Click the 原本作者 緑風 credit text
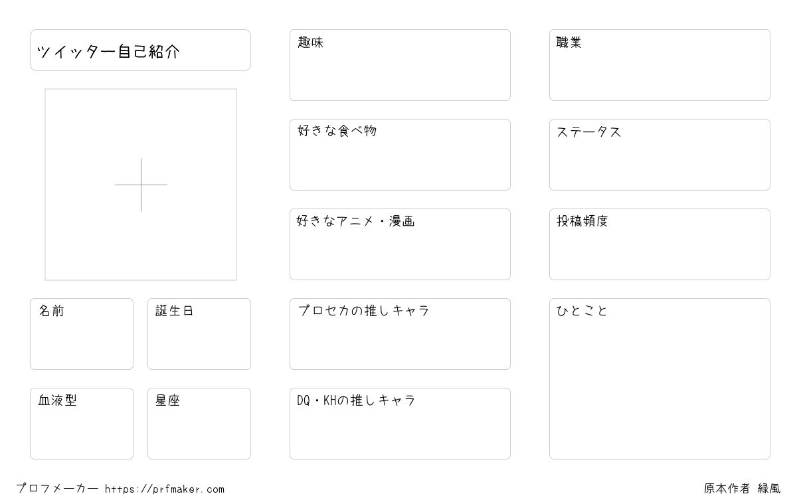 [x=743, y=489]
